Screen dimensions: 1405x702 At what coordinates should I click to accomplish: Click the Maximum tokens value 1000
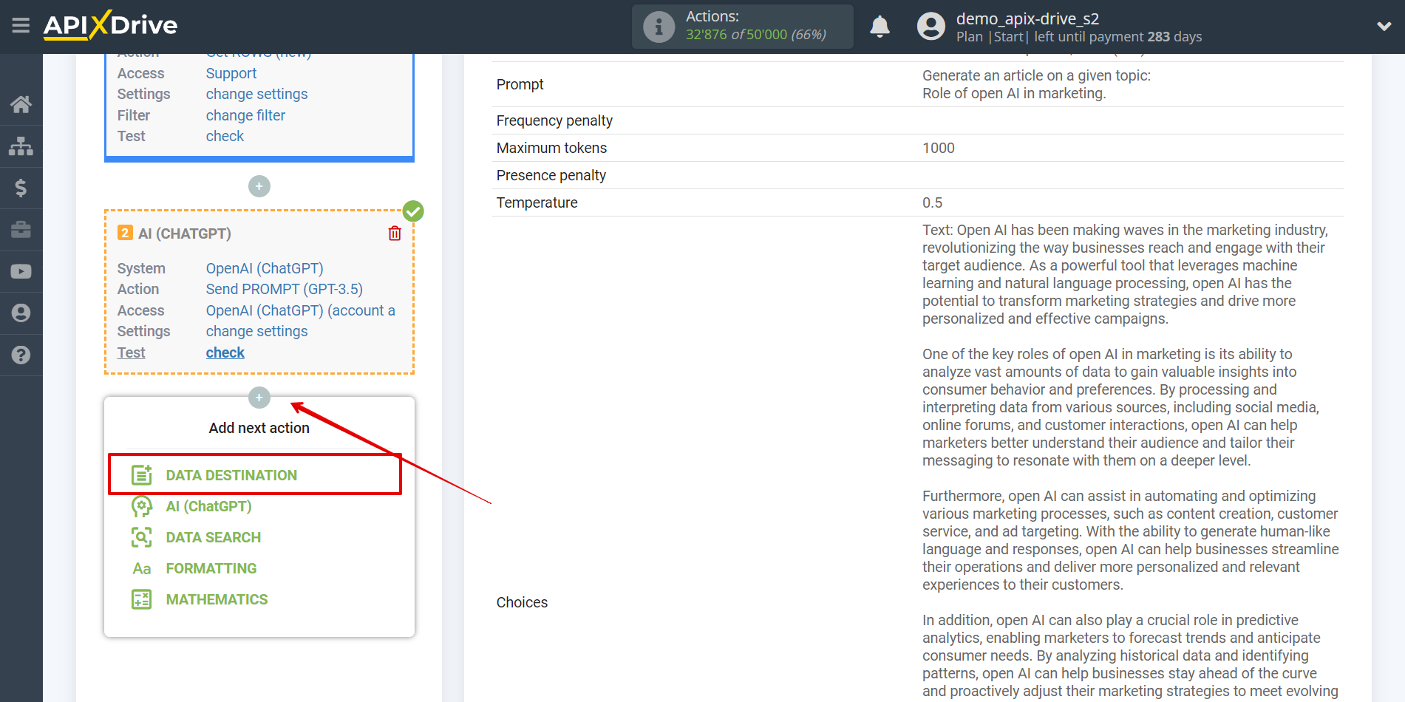click(x=939, y=148)
